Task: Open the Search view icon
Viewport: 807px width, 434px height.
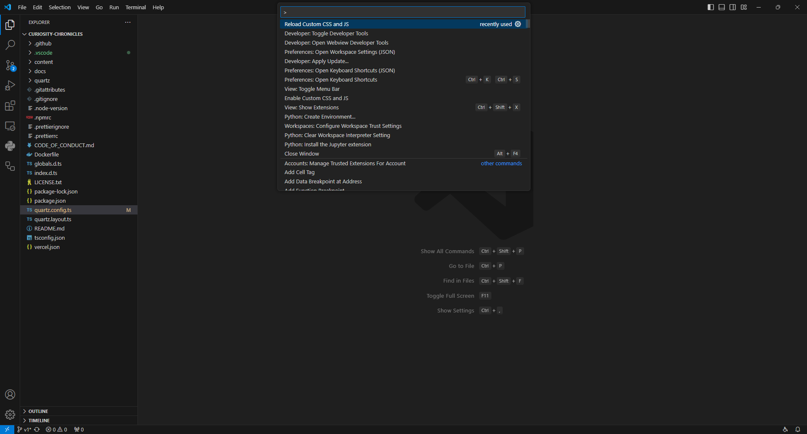Action: (10, 45)
